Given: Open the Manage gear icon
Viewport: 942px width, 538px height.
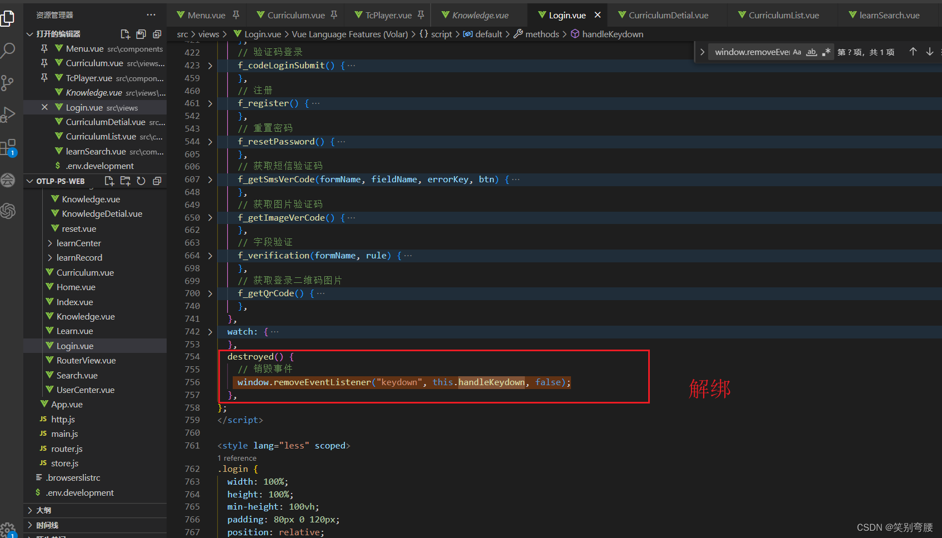Looking at the screenshot, I should click(x=8, y=530).
